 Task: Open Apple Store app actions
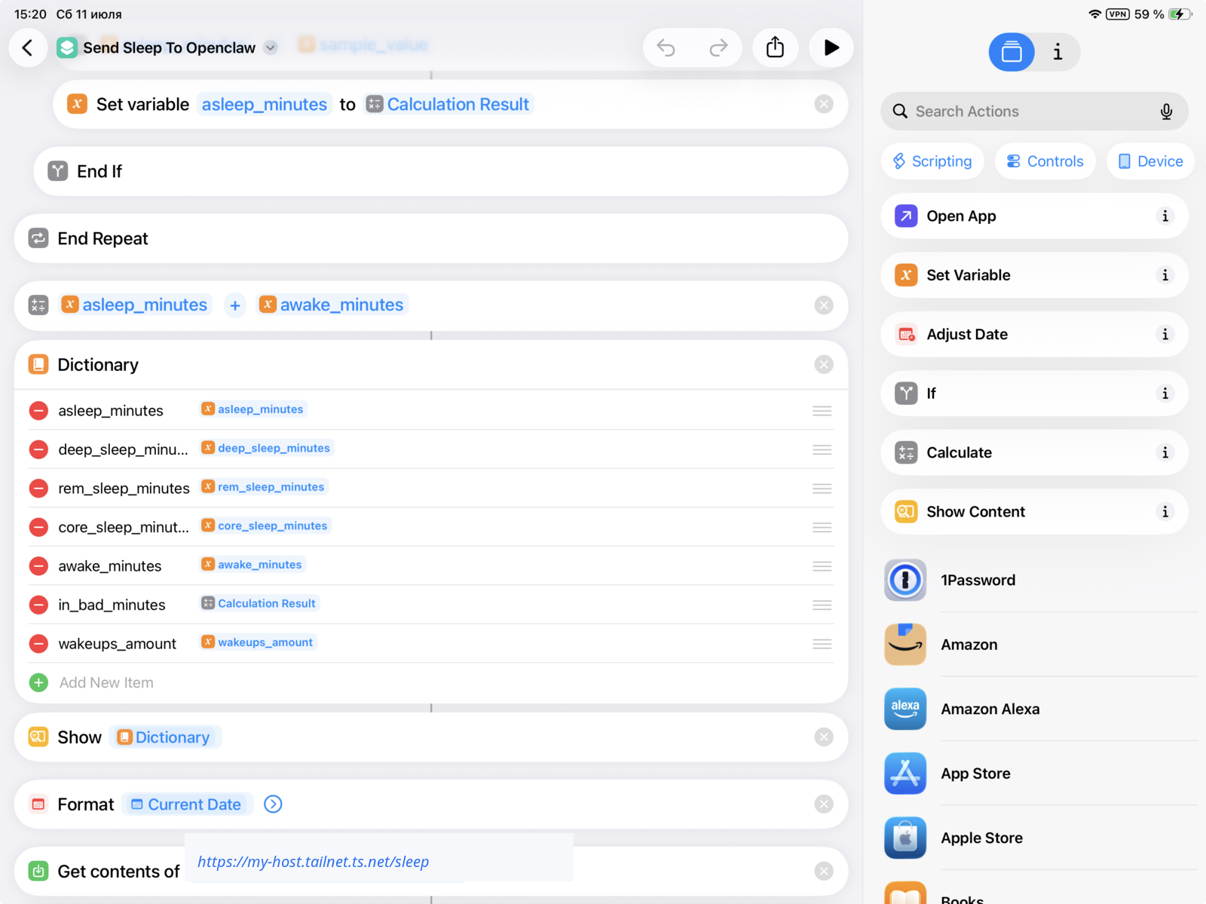(x=1039, y=838)
